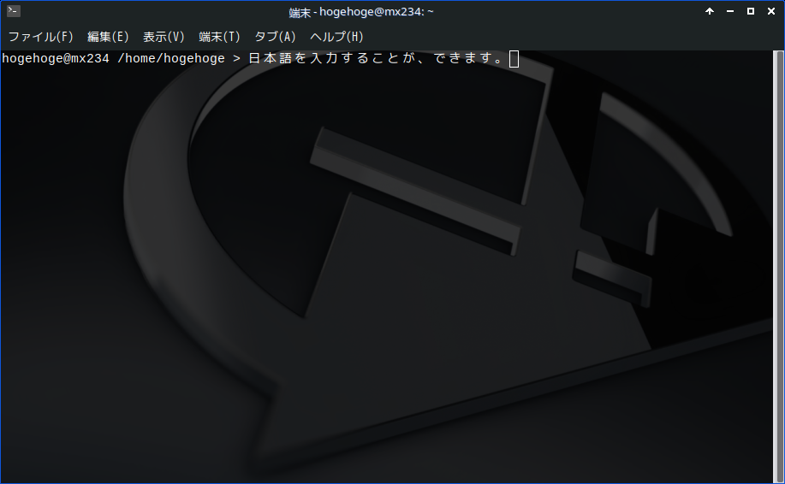
Task: Click the terminal icon in title bar
Action: 14,10
